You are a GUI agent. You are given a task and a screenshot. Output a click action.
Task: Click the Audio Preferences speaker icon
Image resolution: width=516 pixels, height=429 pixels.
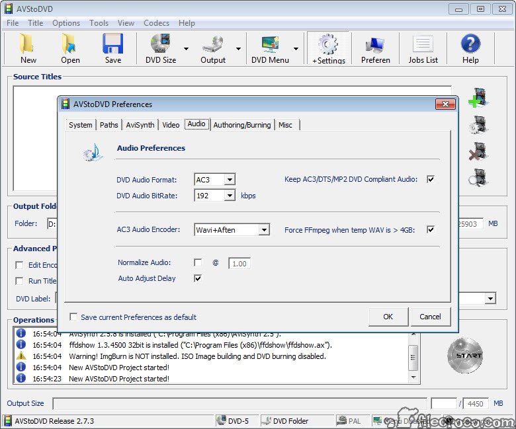(93, 152)
